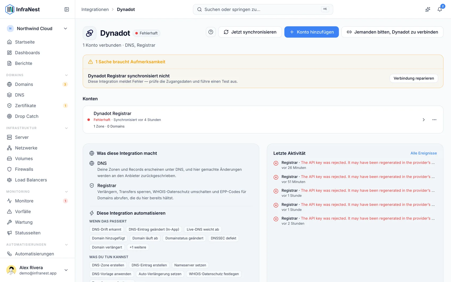
Task: Open Server sidebar item
Action: click(x=37, y=137)
